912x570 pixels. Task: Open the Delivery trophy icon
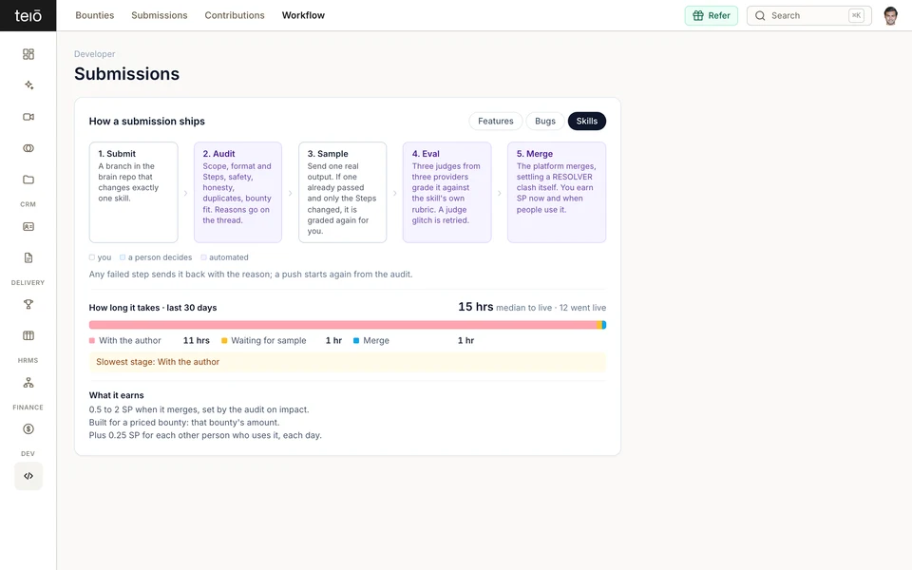click(x=28, y=304)
